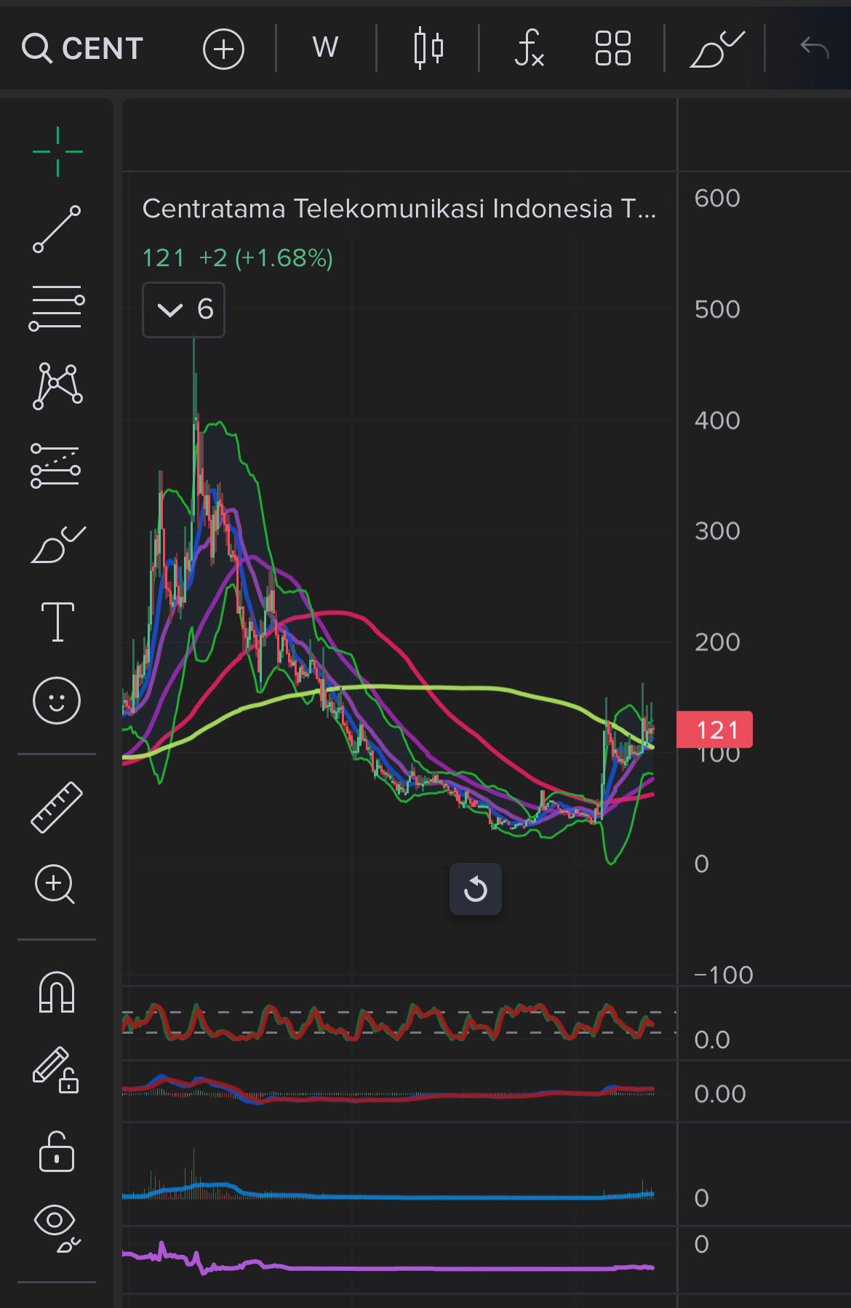Open symbol search for CENT
This screenshot has width=851, height=1308.
point(82,49)
